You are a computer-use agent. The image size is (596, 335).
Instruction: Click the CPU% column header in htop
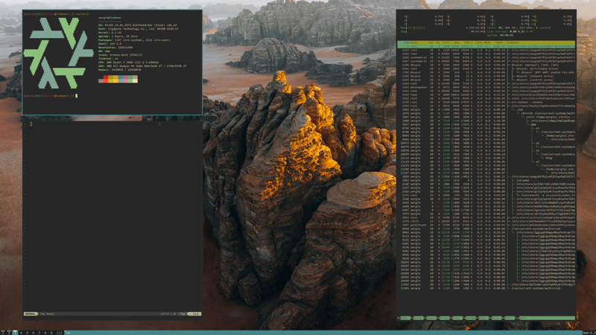click(475, 42)
